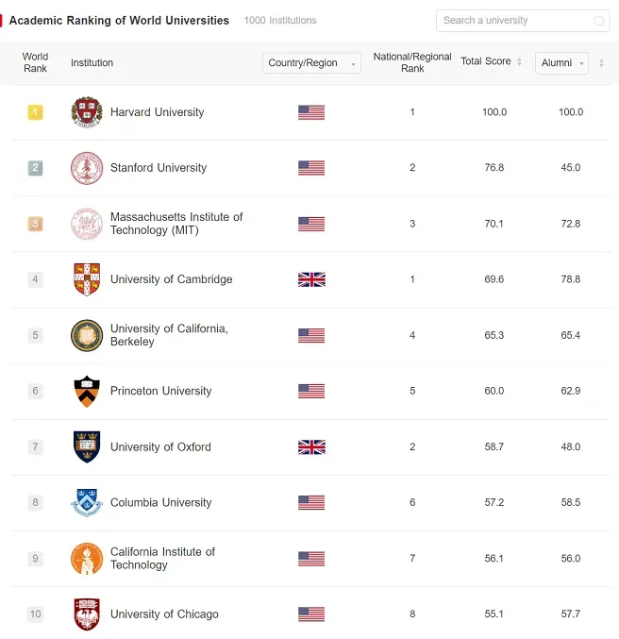Sort the Alumni column using arrows
The image size is (619, 639).
pos(601,62)
